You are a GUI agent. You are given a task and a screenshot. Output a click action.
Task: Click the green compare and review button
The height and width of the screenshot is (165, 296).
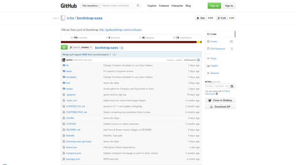click(64, 47)
